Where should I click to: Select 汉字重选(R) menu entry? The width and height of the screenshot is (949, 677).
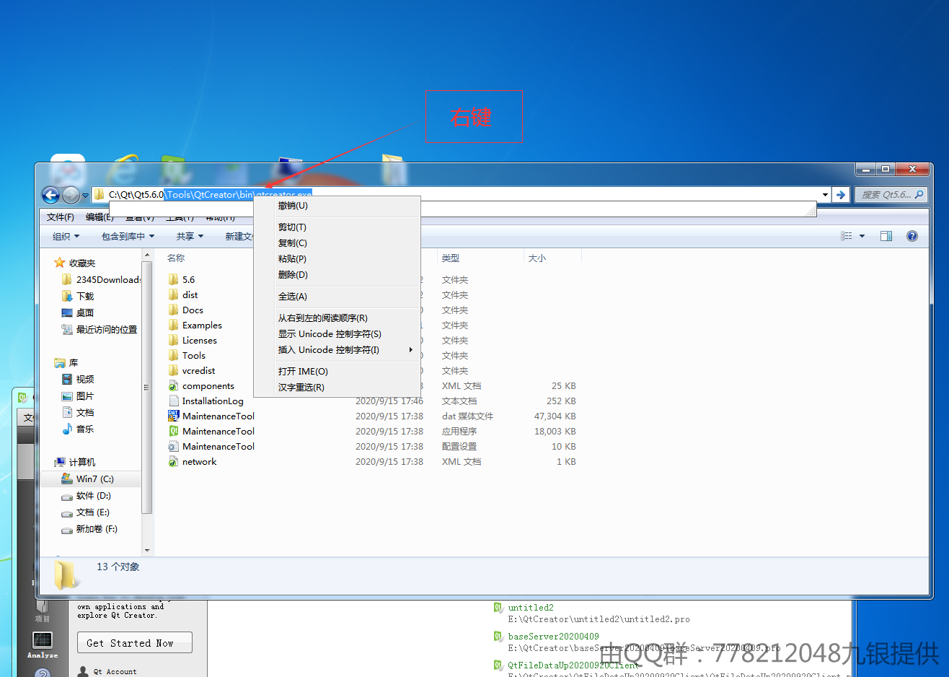point(337,388)
